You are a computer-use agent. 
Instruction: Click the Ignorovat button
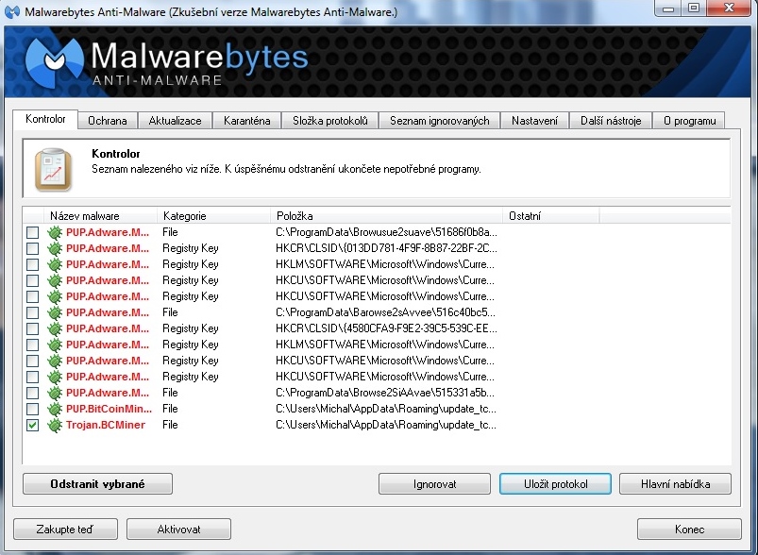click(434, 484)
